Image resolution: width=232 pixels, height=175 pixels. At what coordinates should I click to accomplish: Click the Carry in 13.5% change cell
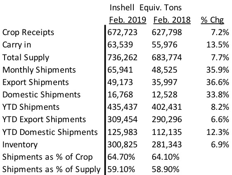click(x=218, y=45)
